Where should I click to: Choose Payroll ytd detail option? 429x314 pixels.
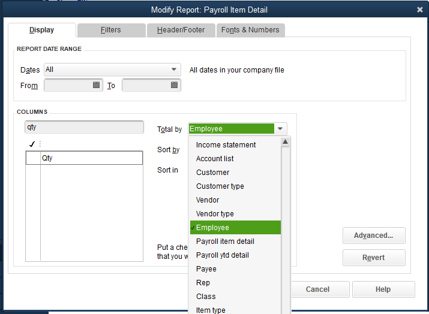coord(235,255)
